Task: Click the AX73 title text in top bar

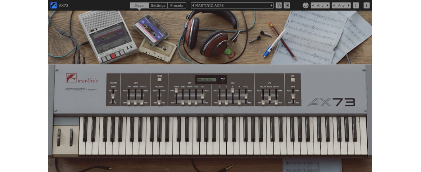Action: (x=63, y=5)
